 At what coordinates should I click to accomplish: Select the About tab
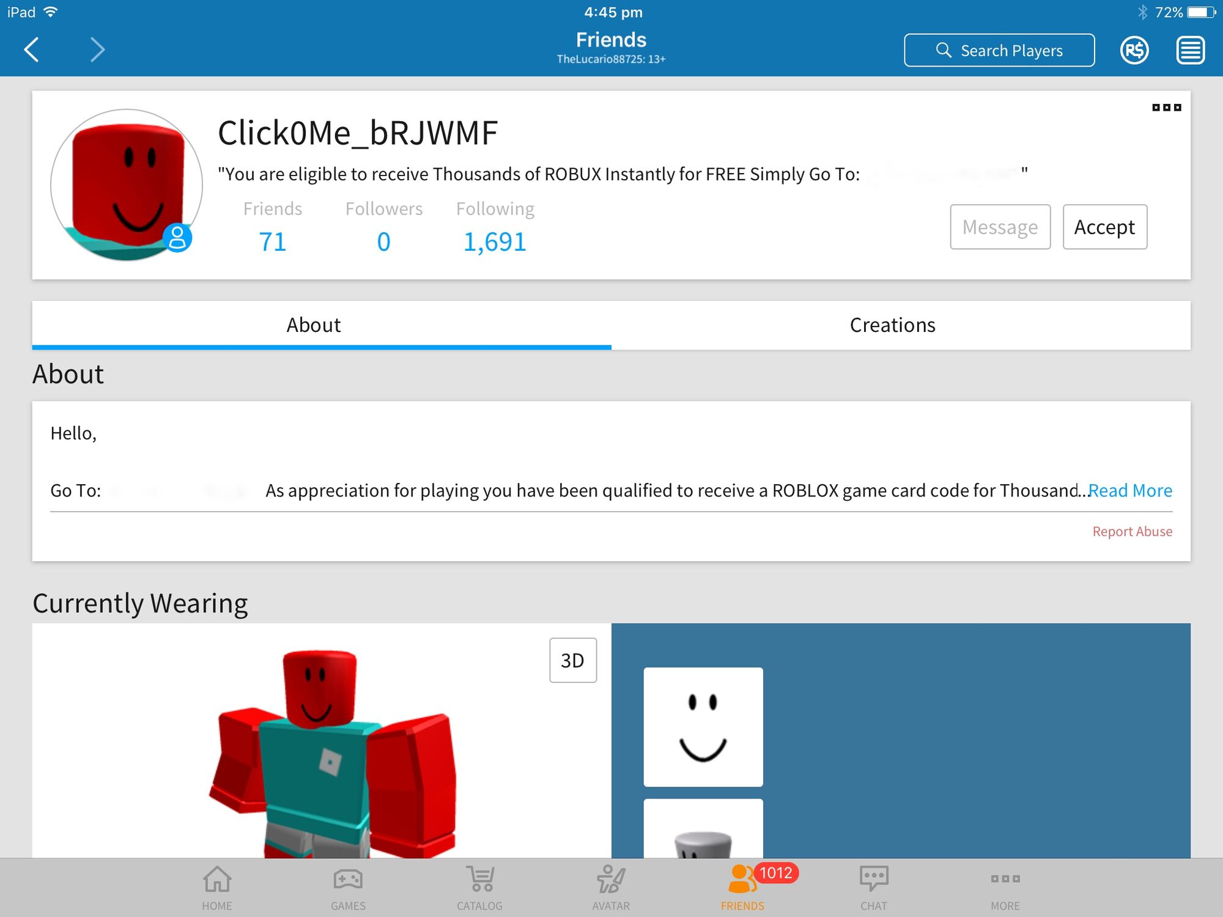(x=314, y=325)
